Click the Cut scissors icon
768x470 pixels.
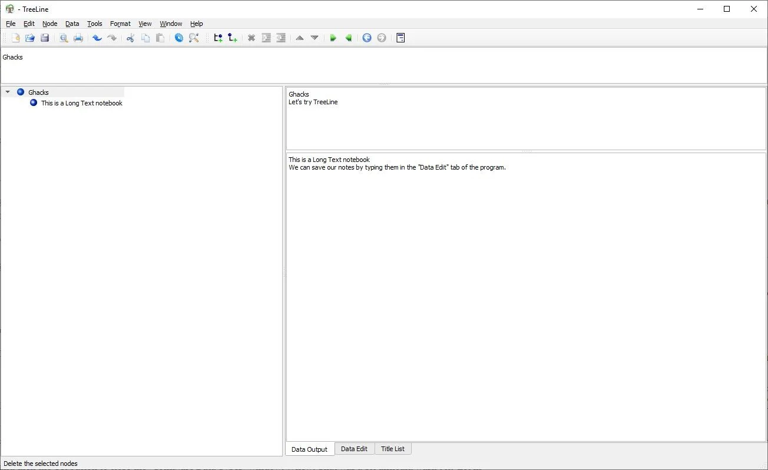(x=130, y=38)
